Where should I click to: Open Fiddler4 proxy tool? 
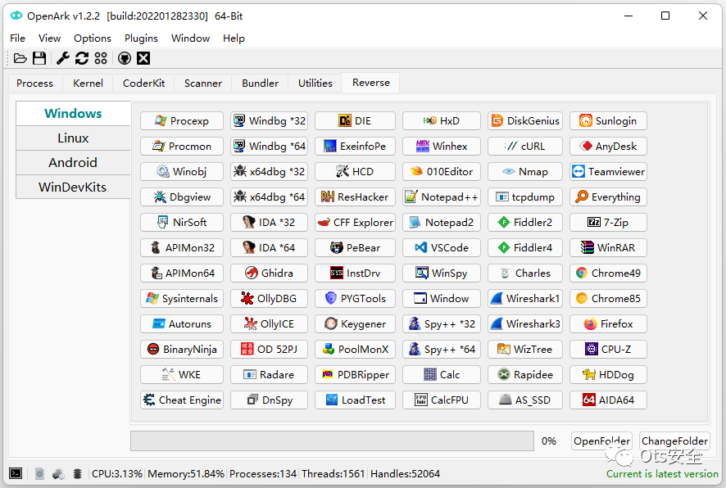[525, 247]
